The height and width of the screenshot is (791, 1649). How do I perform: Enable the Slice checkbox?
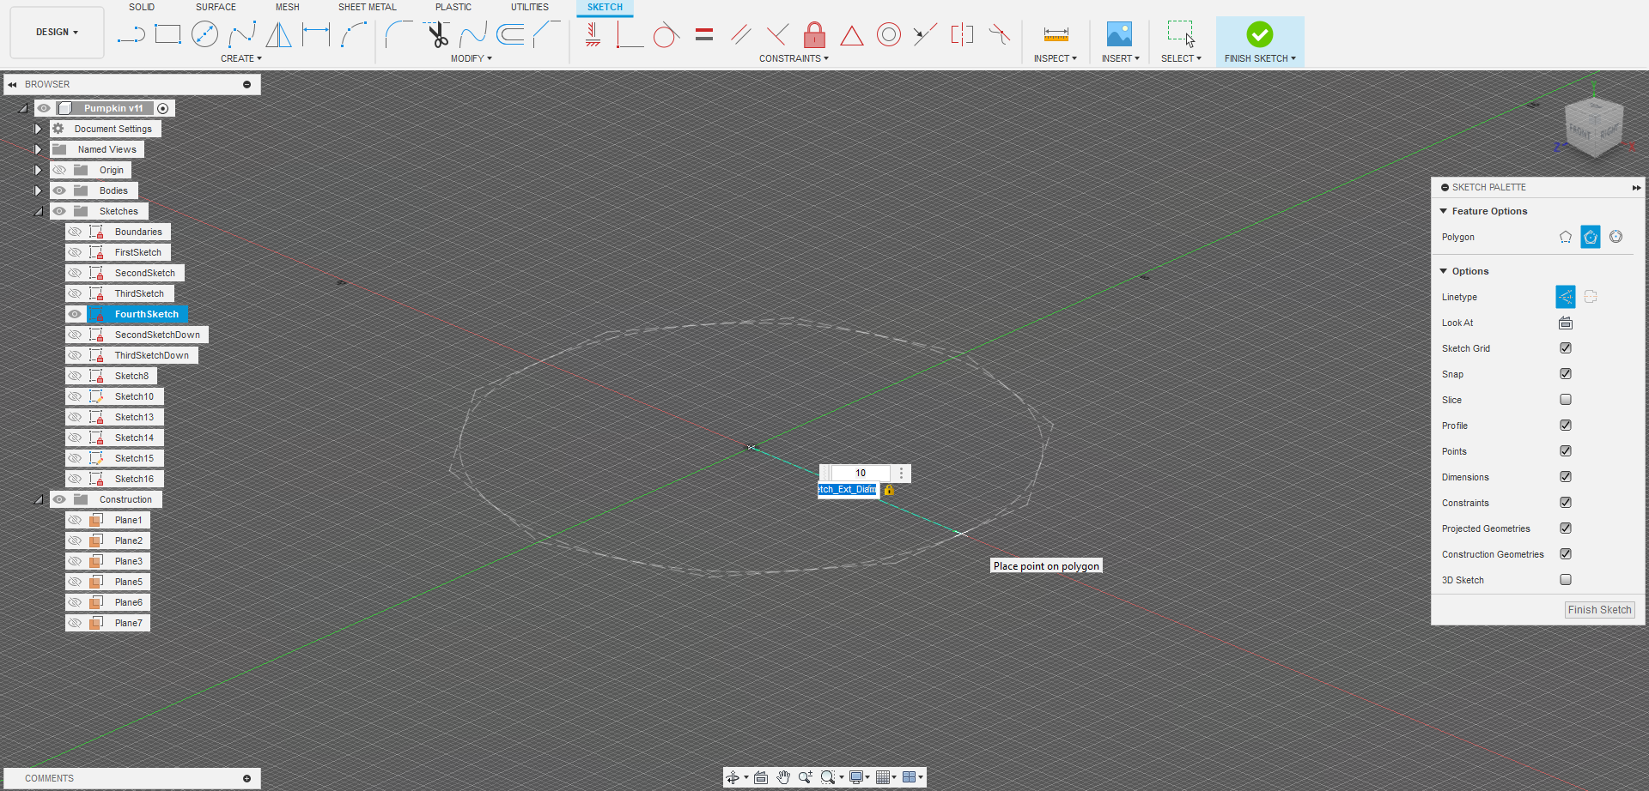point(1566,400)
